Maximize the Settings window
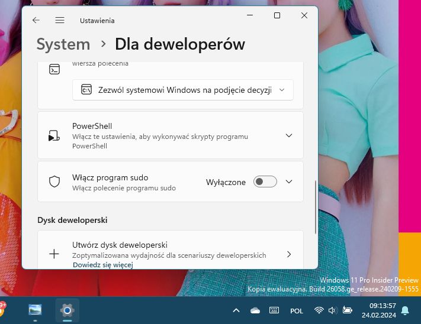Image resolution: width=421 pixels, height=324 pixels. pyautogui.click(x=277, y=15)
